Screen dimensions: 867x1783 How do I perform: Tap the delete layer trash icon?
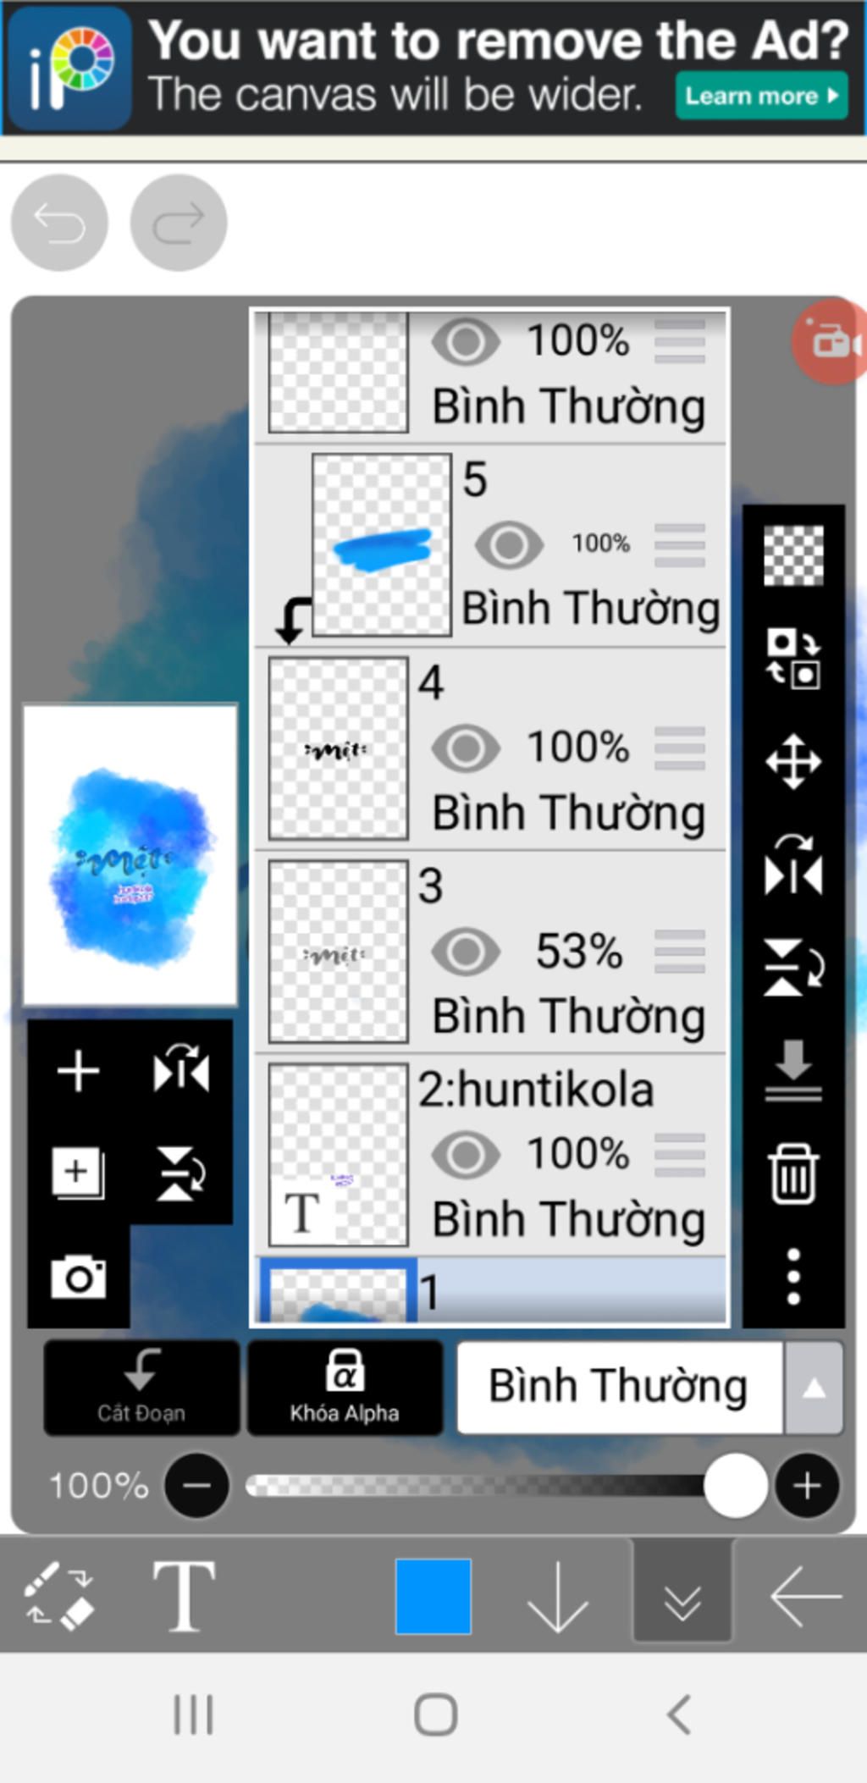pyautogui.click(x=793, y=1173)
